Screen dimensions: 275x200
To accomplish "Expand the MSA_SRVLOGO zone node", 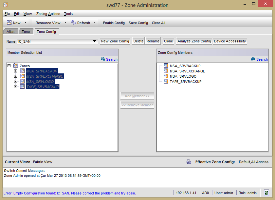I will pos(16,82).
